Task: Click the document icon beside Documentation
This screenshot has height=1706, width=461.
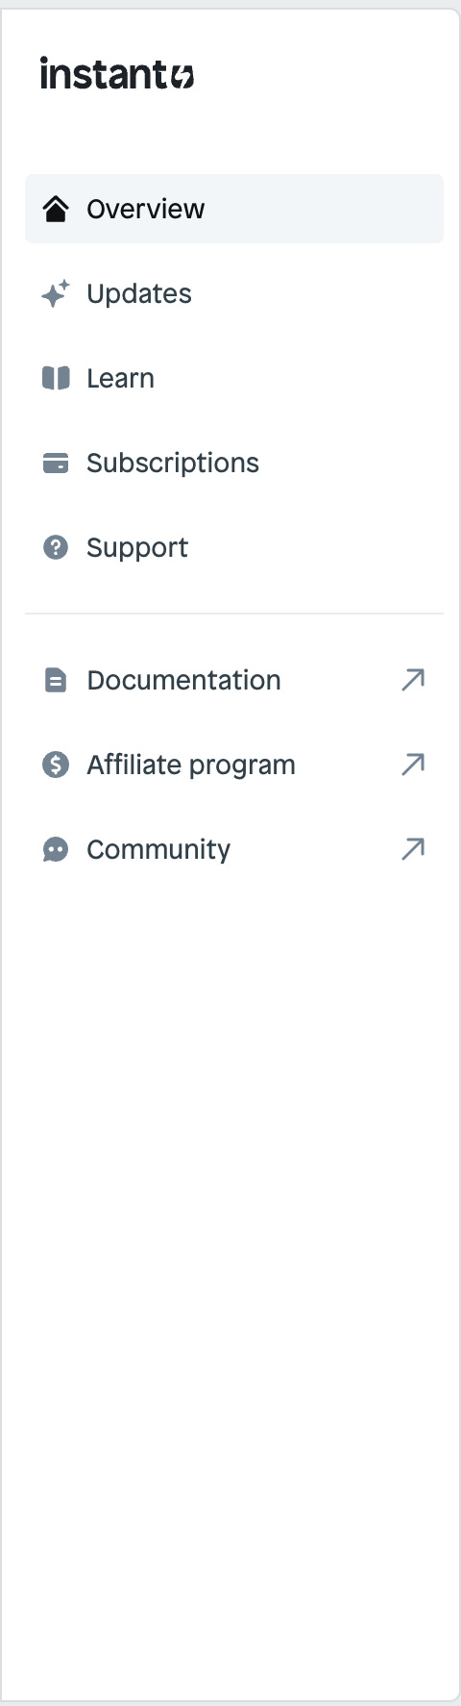Action: (x=56, y=680)
